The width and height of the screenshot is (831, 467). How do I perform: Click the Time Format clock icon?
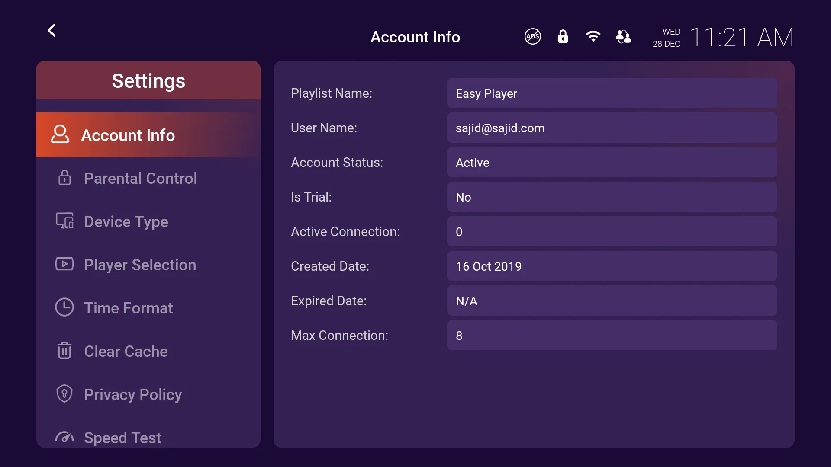[x=64, y=307]
